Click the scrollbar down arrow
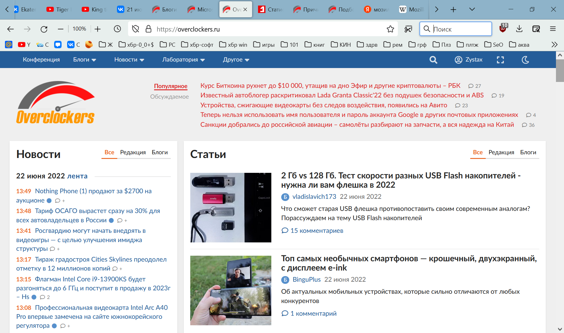The height and width of the screenshot is (333, 564). point(560,329)
